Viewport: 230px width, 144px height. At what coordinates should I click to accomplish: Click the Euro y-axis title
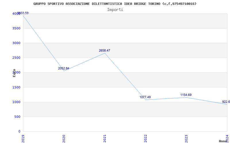(x=14, y=73)
